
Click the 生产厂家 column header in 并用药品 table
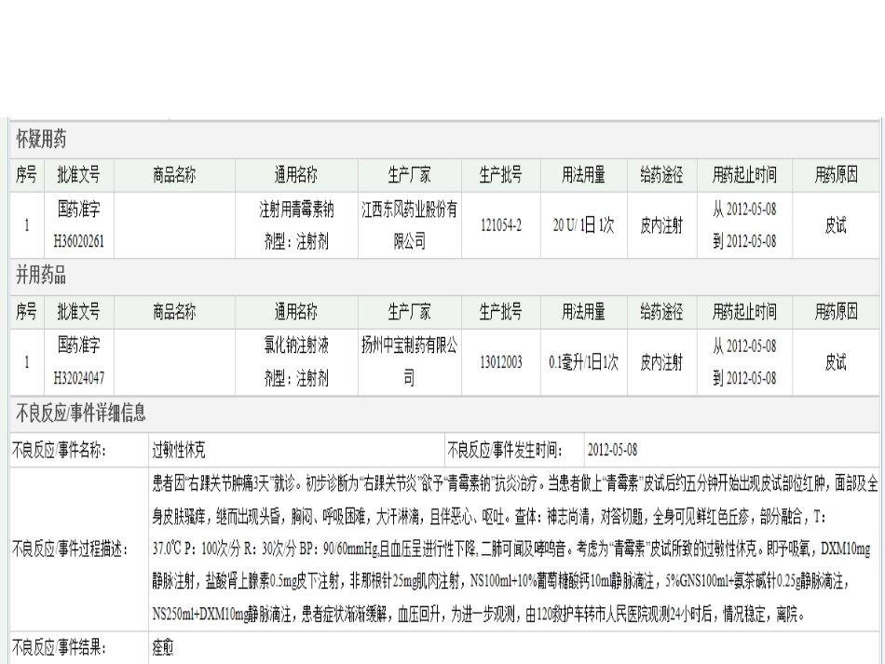[x=410, y=311]
